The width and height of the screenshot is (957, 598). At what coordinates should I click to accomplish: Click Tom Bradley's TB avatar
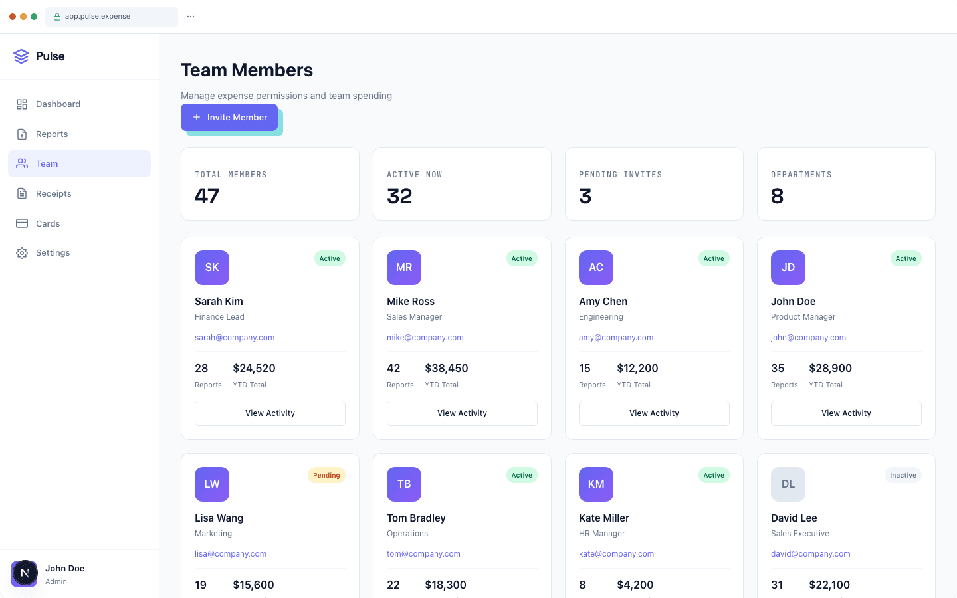pos(404,484)
